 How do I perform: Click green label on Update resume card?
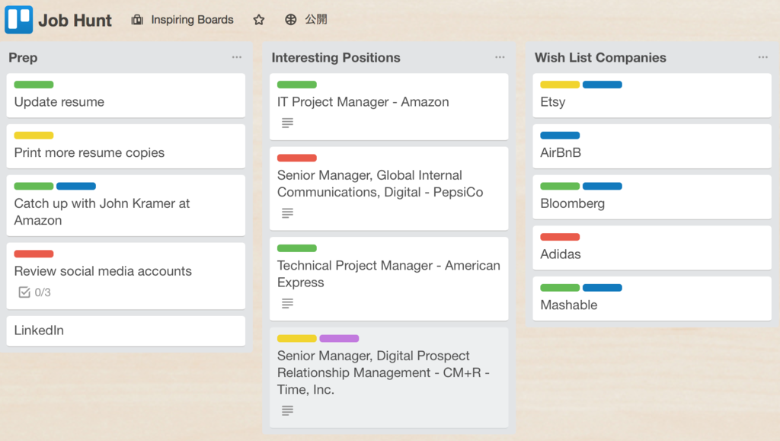point(34,85)
